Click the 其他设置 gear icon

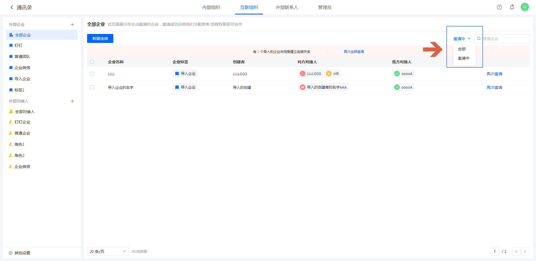(x=11, y=253)
